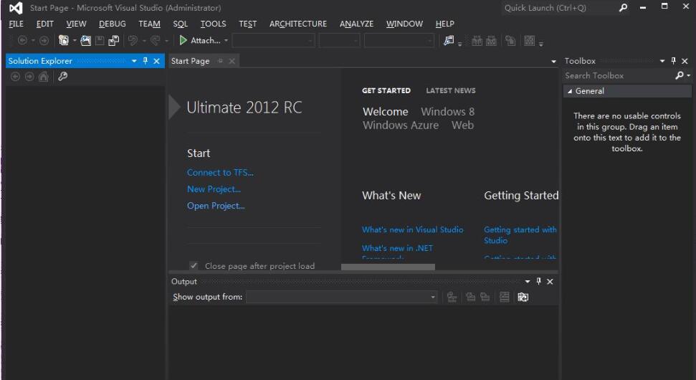
Task: Close the Output panel
Action: 550,282
